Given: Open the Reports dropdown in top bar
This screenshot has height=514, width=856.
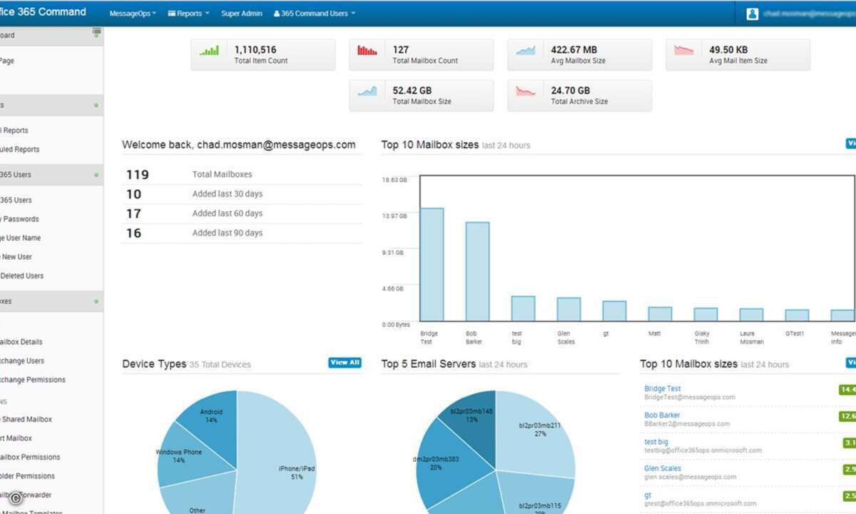Looking at the screenshot, I should pos(189,14).
